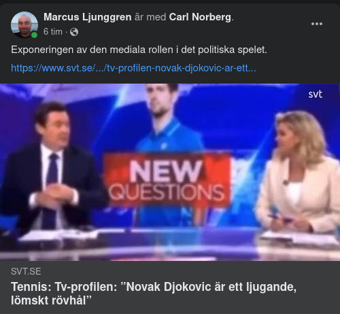Viewport: 340px width, 314px height.
Task: Open Marcus Ljunggren's profile name link
Action: [88, 17]
